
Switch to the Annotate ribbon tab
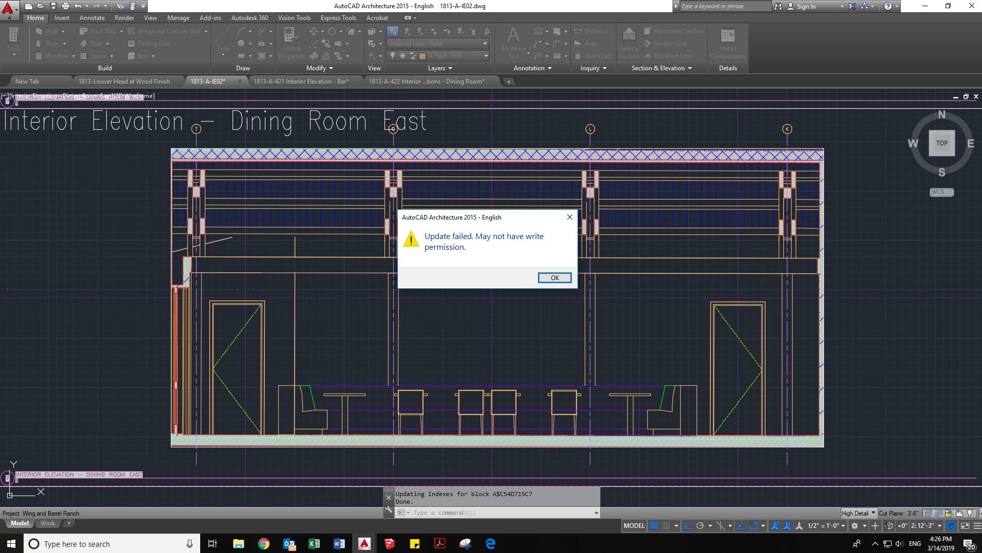click(x=92, y=18)
